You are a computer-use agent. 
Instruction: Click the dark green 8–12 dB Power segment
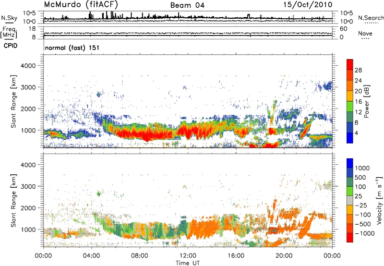[350, 117]
